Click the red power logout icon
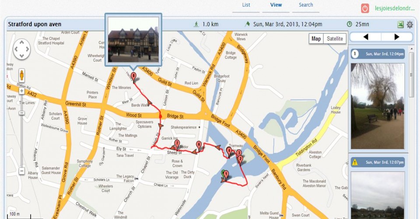The width and height of the screenshot is (420, 219). point(365,8)
